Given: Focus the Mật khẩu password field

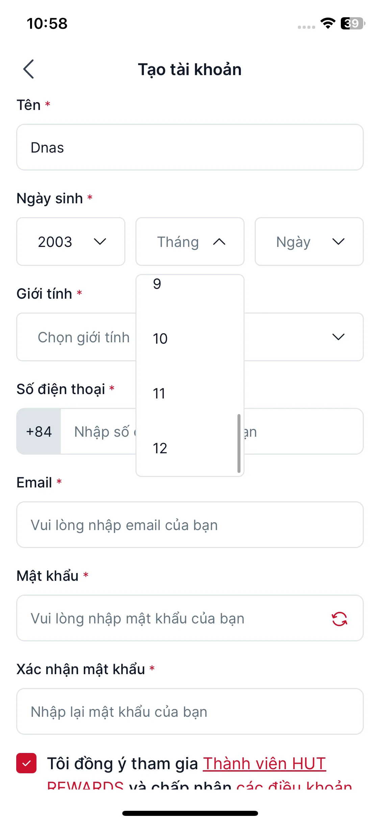Looking at the screenshot, I should (169, 618).
